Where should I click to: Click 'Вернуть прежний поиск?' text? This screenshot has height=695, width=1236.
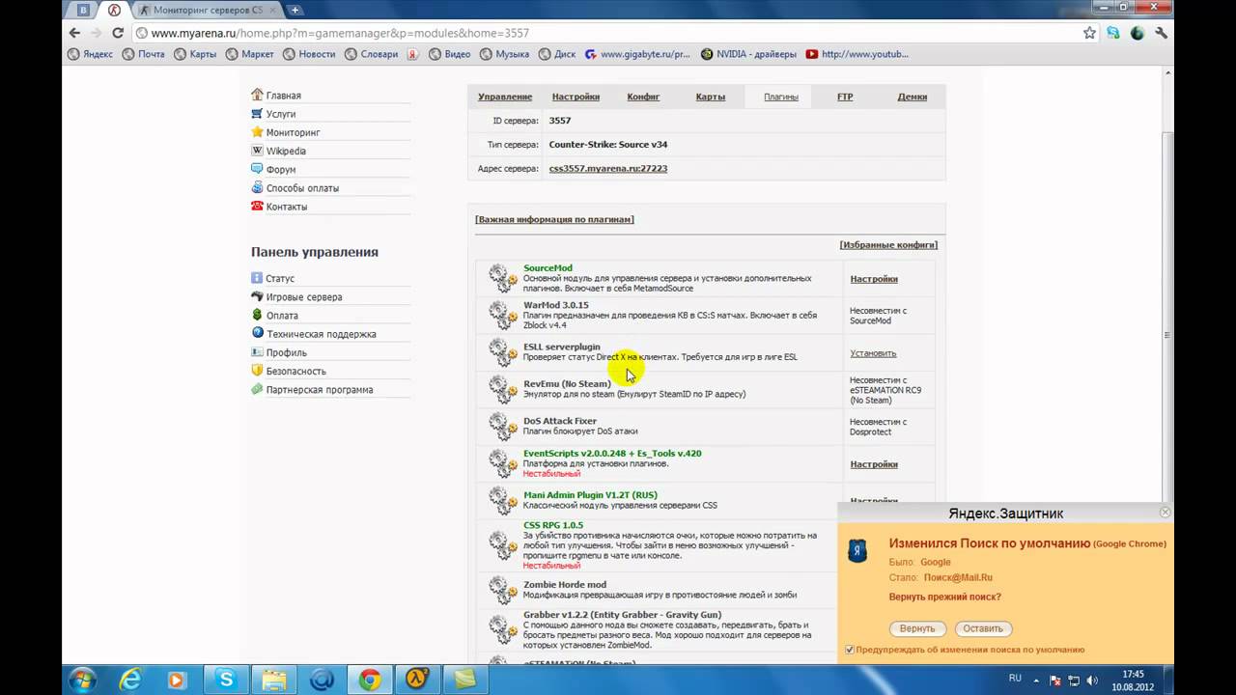point(944,597)
